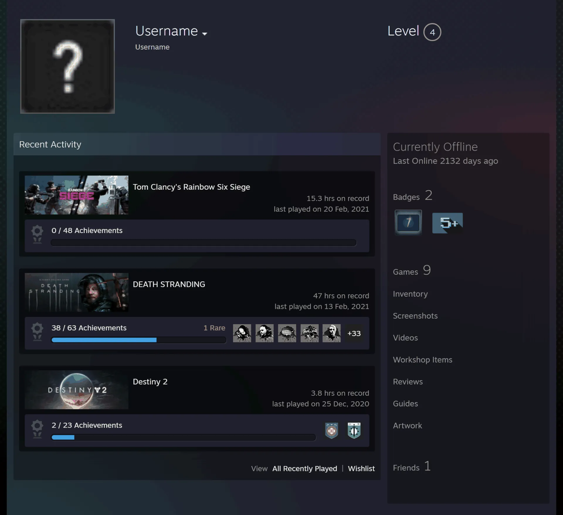Click the DEATH STRANDING game title

(x=169, y=284)
